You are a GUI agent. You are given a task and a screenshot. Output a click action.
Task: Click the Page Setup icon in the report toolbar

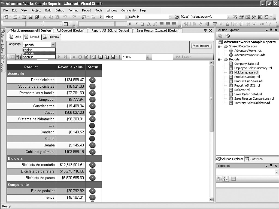point(107,57)
